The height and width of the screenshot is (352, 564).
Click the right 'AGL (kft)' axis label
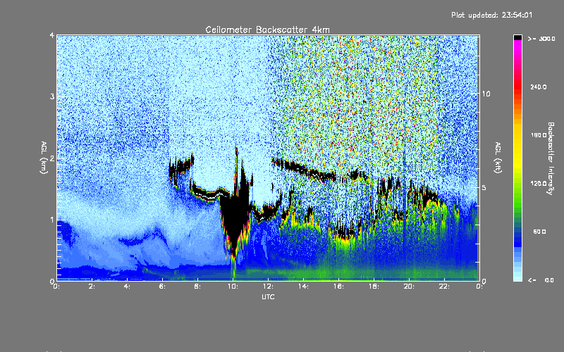click(498, 158)
